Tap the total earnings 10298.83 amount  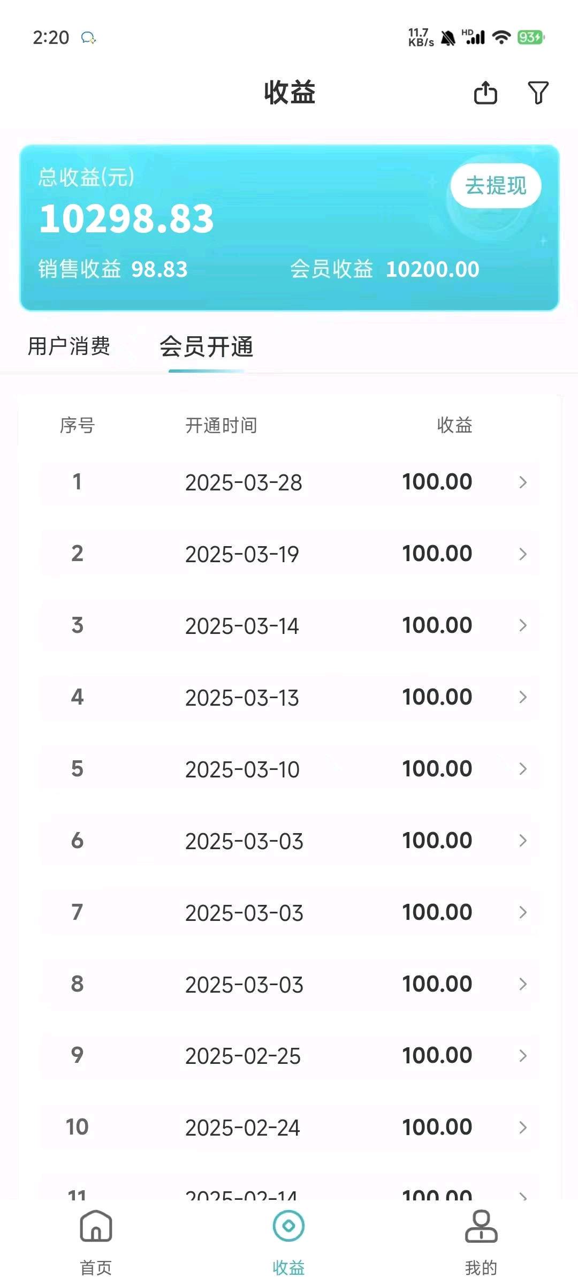[x=127, y=219]
